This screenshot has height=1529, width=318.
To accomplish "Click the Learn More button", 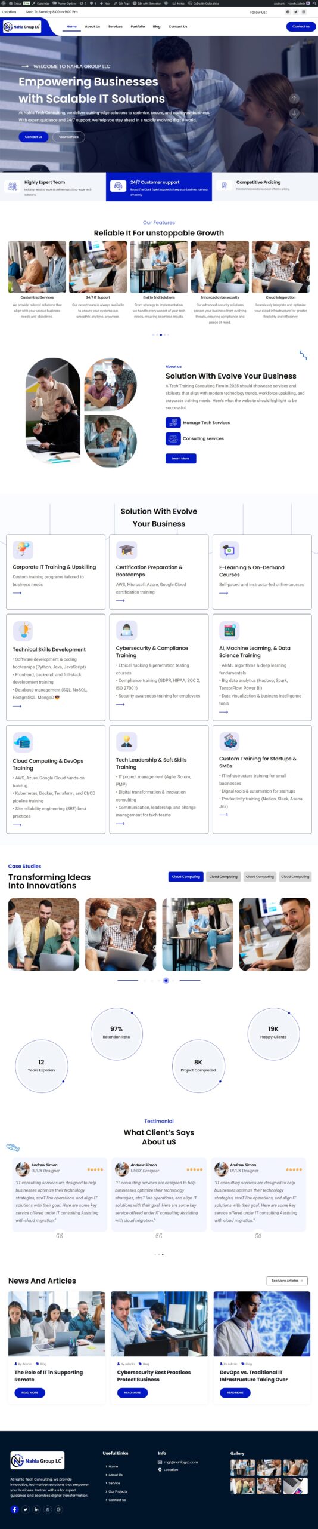I will [x=180, y=458].
